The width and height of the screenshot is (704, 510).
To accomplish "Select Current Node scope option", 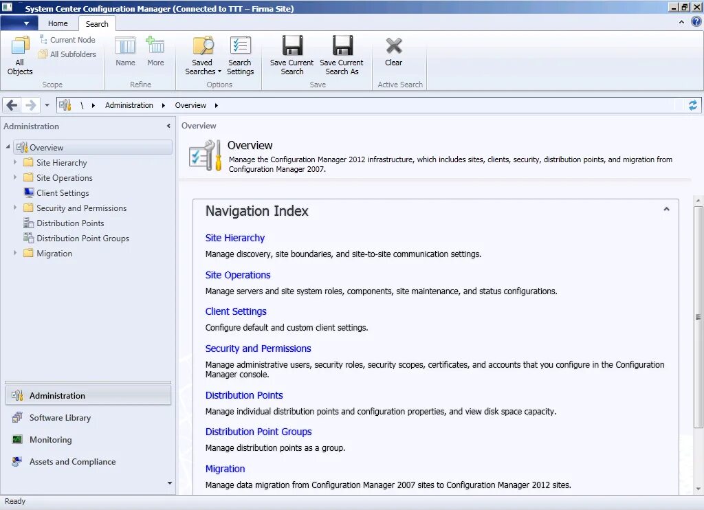I will coord(67,40).
